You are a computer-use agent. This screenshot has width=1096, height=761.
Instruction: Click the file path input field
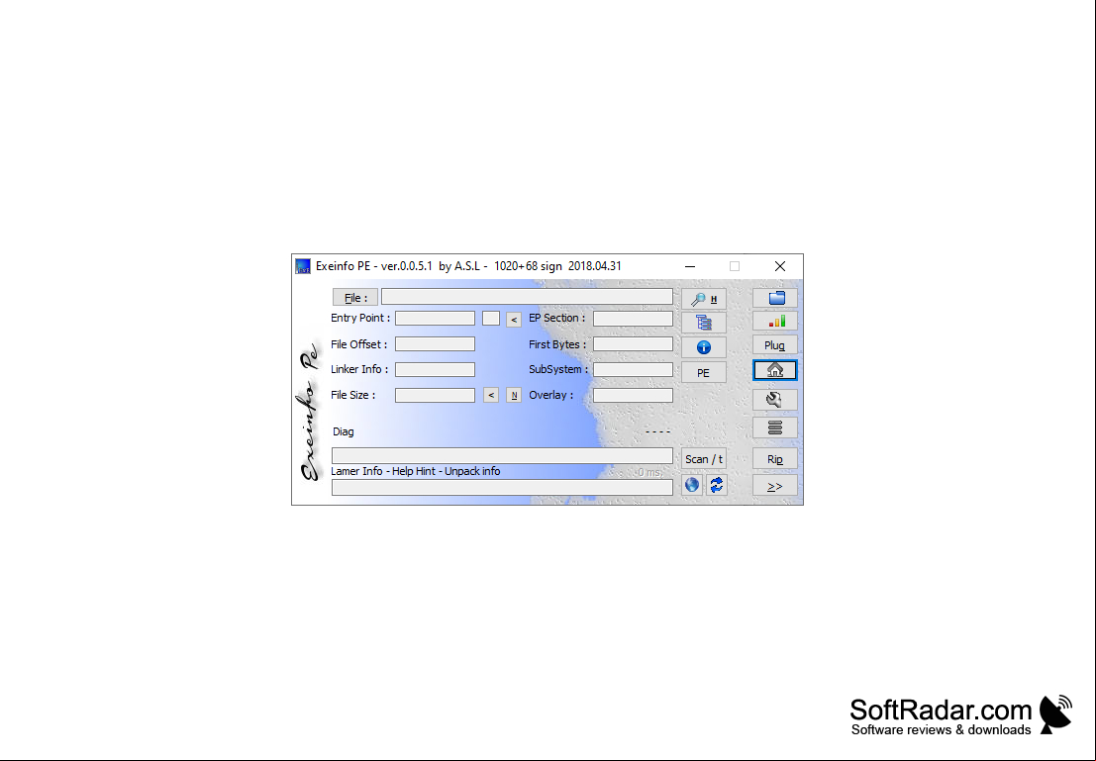click(527, 297)
